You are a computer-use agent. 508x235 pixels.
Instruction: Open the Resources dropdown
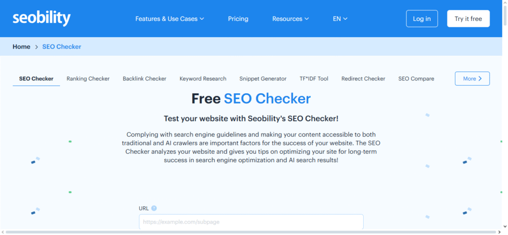[x=290, y=19]
